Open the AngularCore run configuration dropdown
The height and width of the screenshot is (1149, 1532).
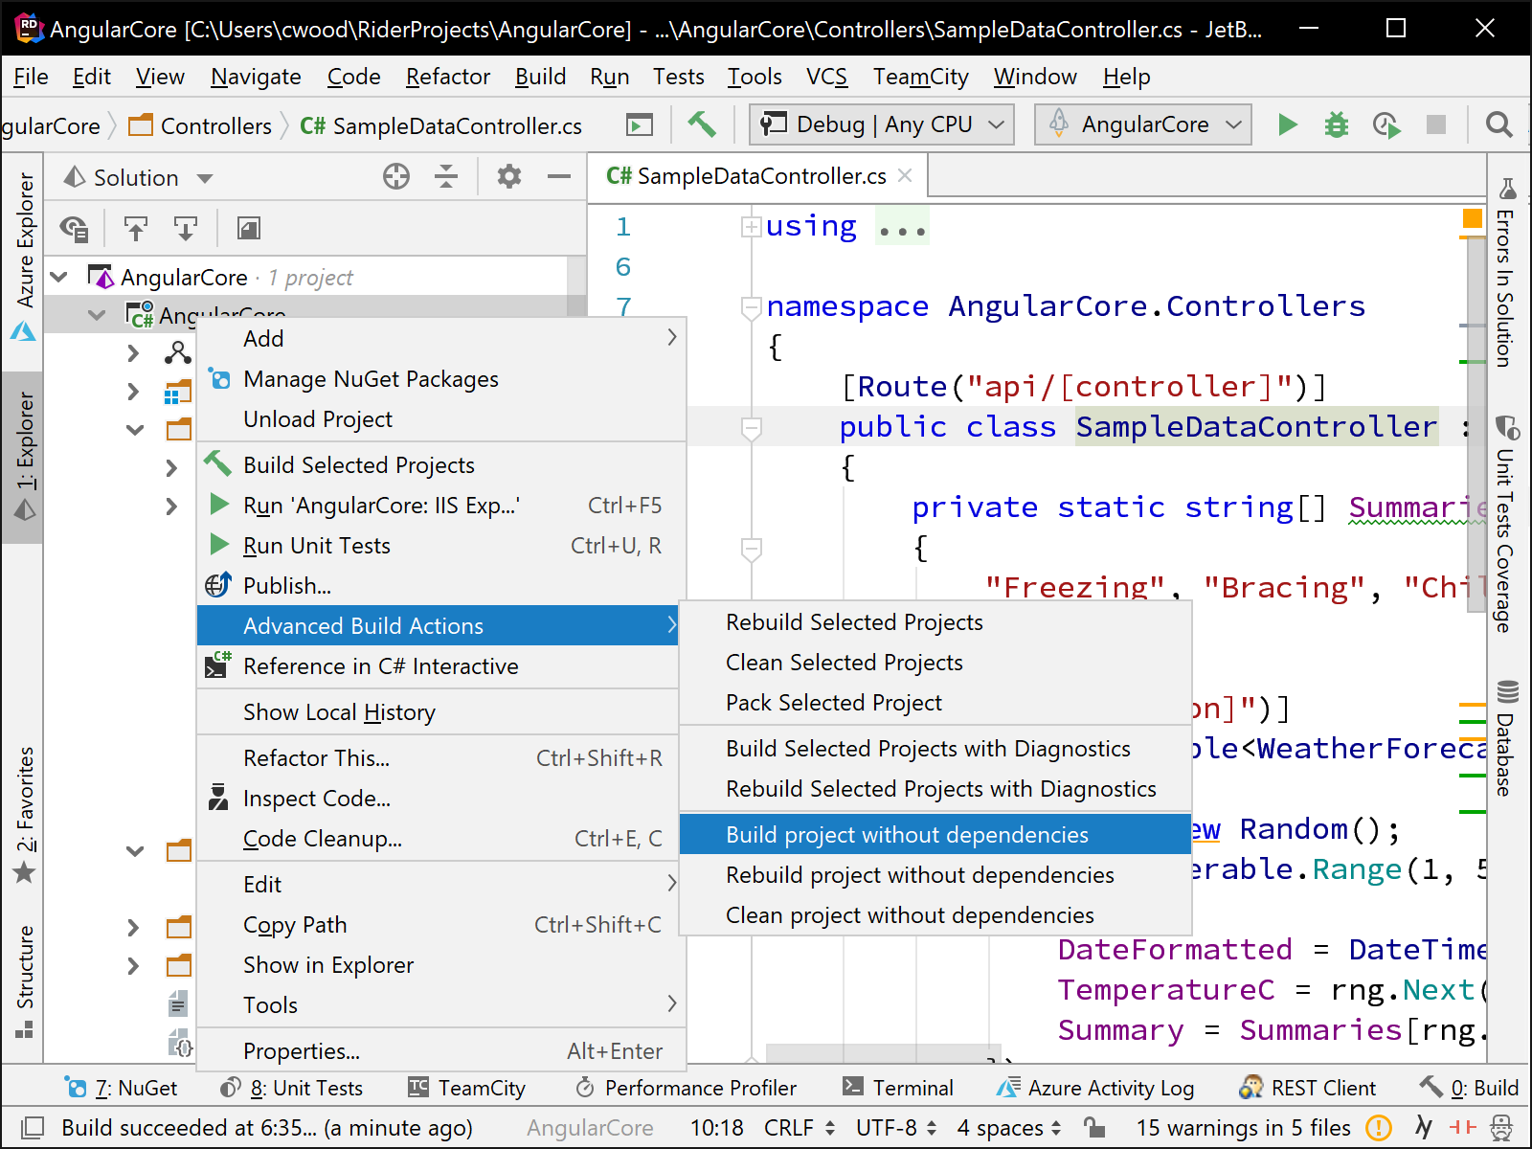(x=1143, y=124)
